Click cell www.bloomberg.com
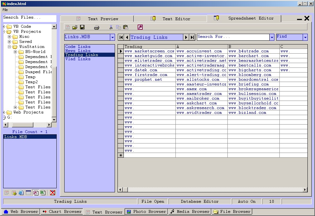Image resolution: width=315 pixels, height=216 pixels. pyautogui.click(x=253, y=75)
